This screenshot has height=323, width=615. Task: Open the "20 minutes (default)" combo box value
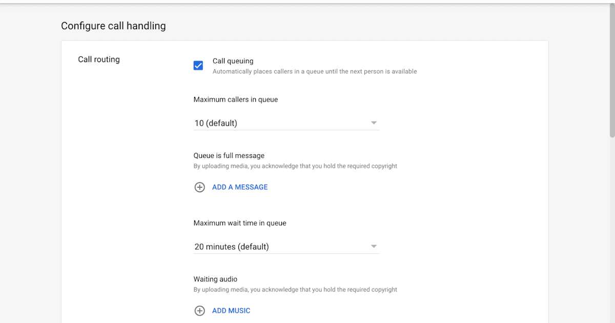pyautogui.click(x=232, y=247)
